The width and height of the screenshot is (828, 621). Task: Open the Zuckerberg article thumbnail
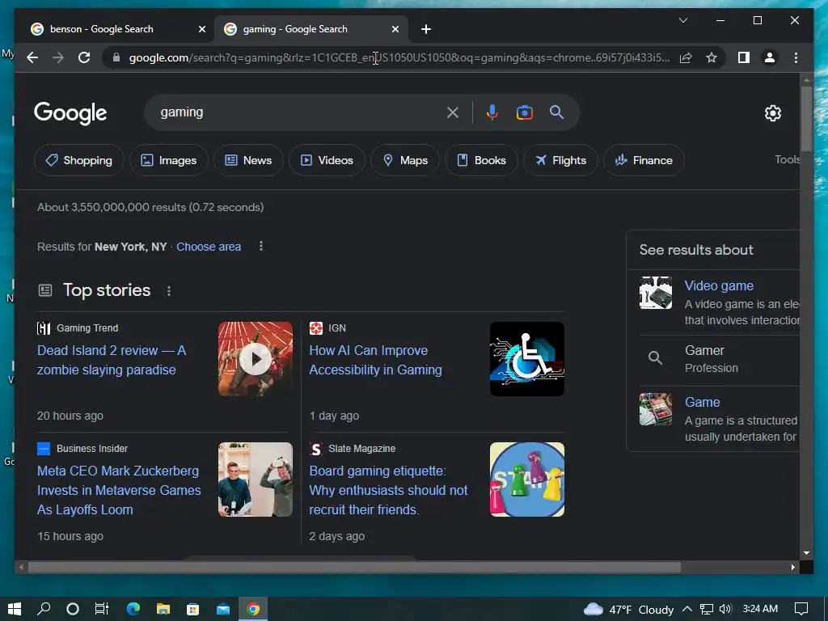[256, 479]
